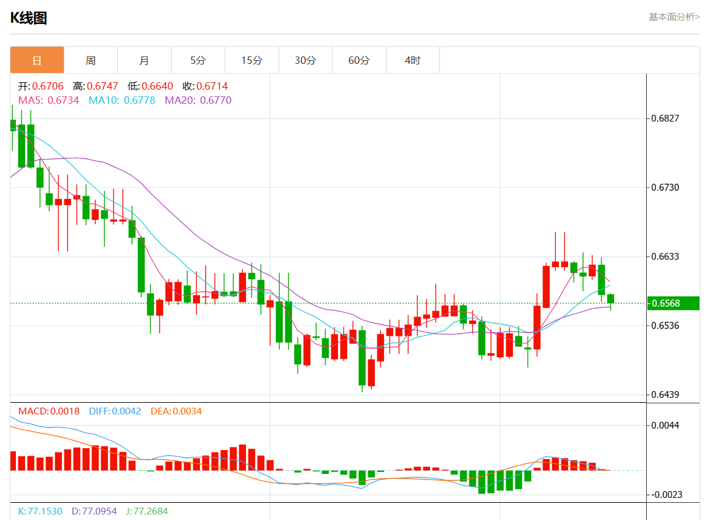
Task: Click the 开:0.6706 open price value
Action: point(41,86)
